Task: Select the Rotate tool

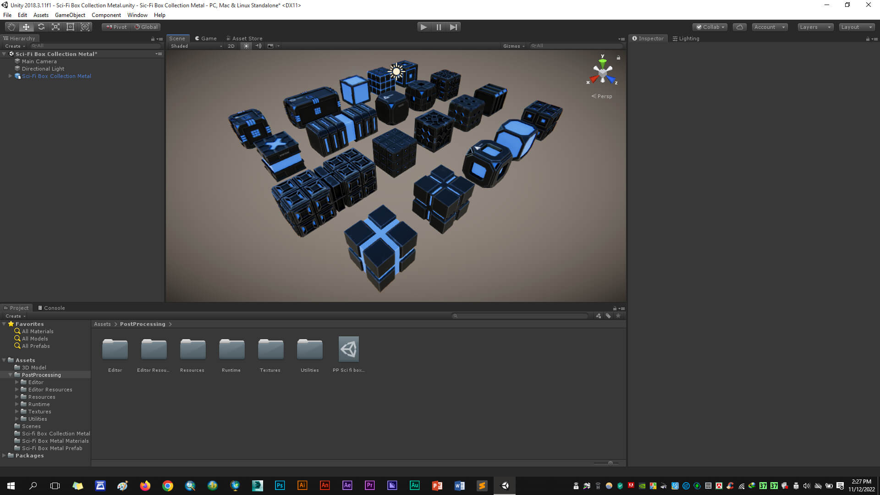Action: (x=41, y=27)
